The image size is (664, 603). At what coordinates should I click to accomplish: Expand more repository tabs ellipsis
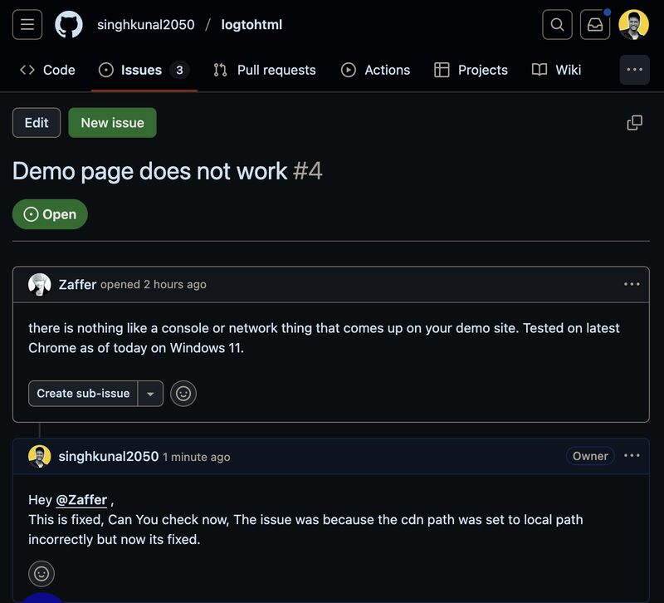click(634, 70)
